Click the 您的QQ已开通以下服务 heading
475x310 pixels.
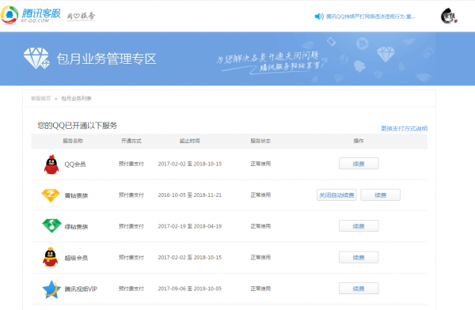(78, 125)
